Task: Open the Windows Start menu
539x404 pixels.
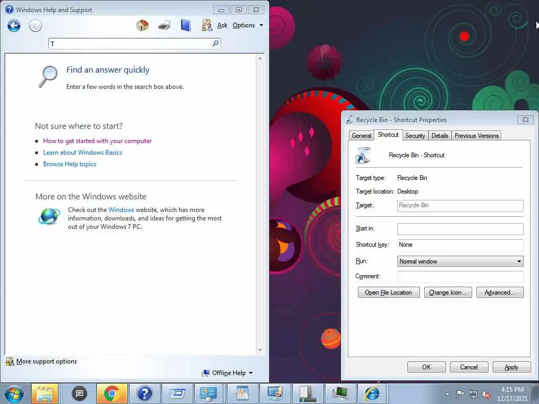Action: (x=14, y=393)
